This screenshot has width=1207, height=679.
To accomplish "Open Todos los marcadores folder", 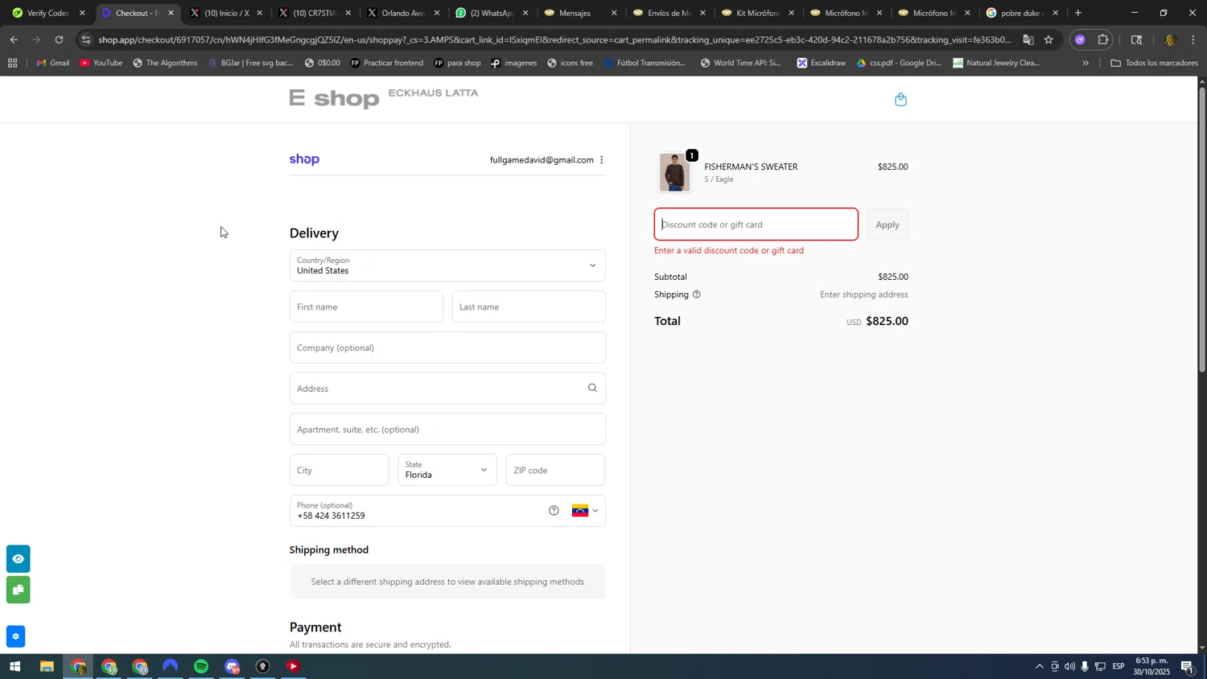I will click(x=1155, y=63).
